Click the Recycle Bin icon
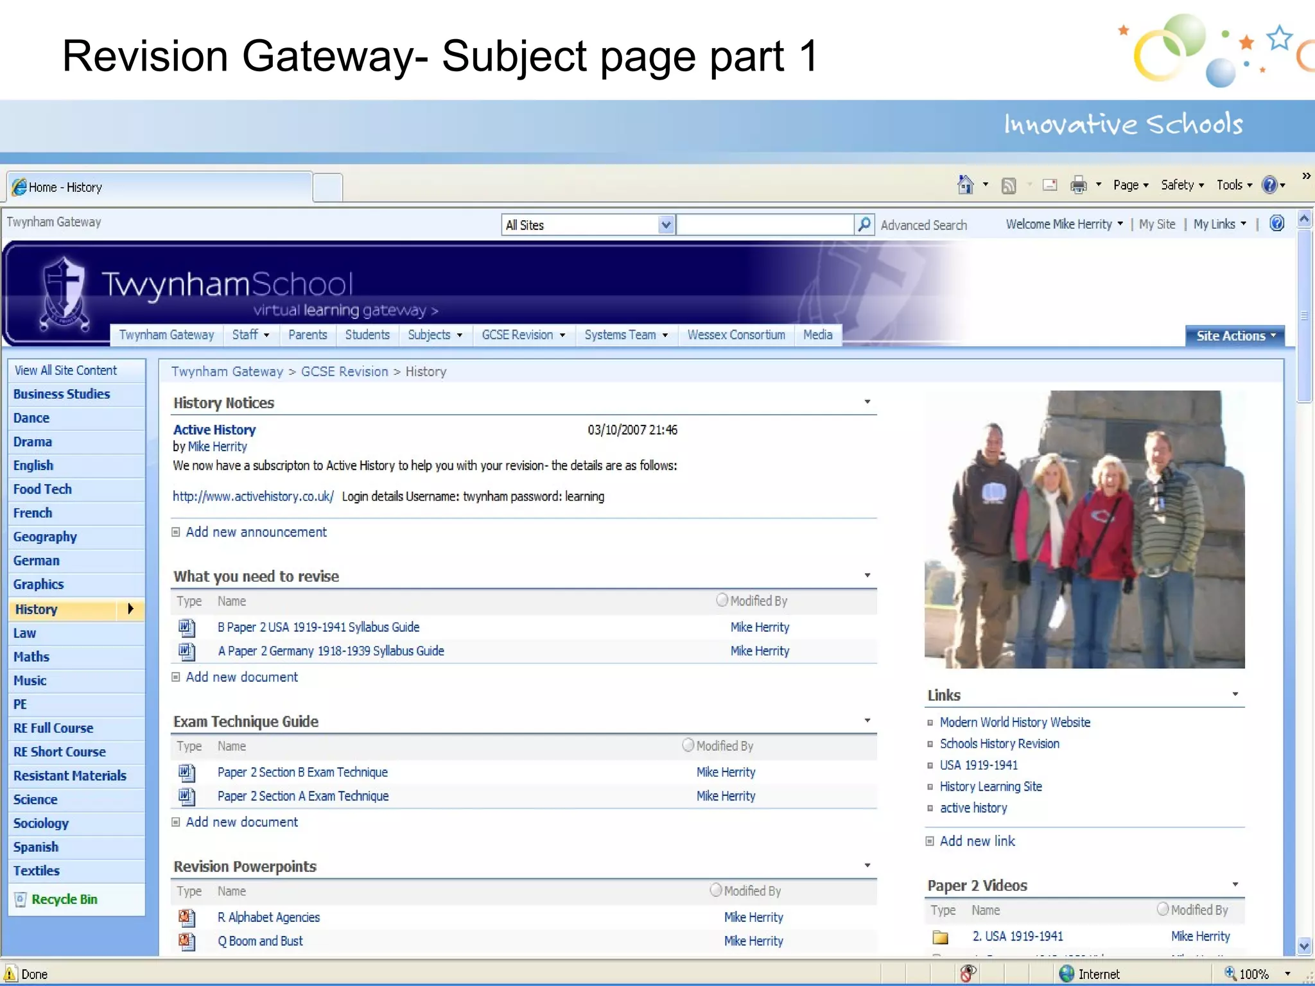Image resolution: width=1315 pixels, height=986 pixels. pos(21,899)
